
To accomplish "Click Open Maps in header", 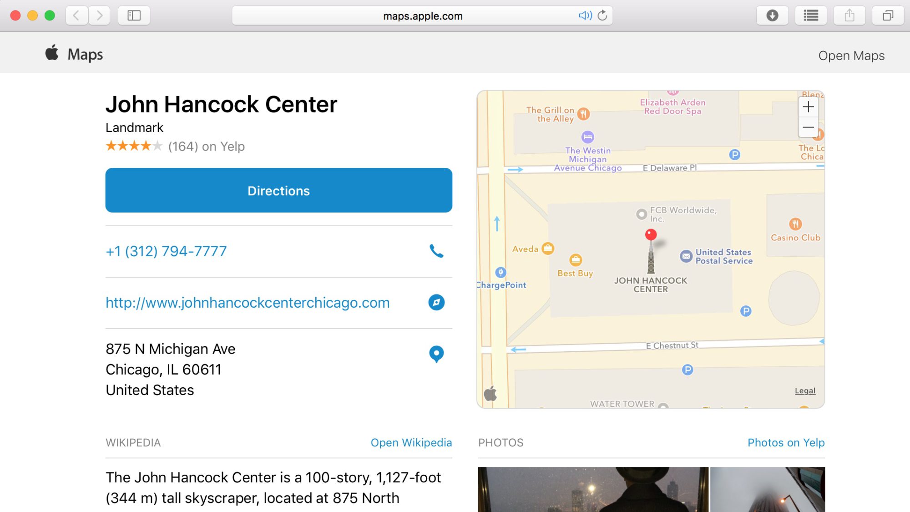I will 851,56.
